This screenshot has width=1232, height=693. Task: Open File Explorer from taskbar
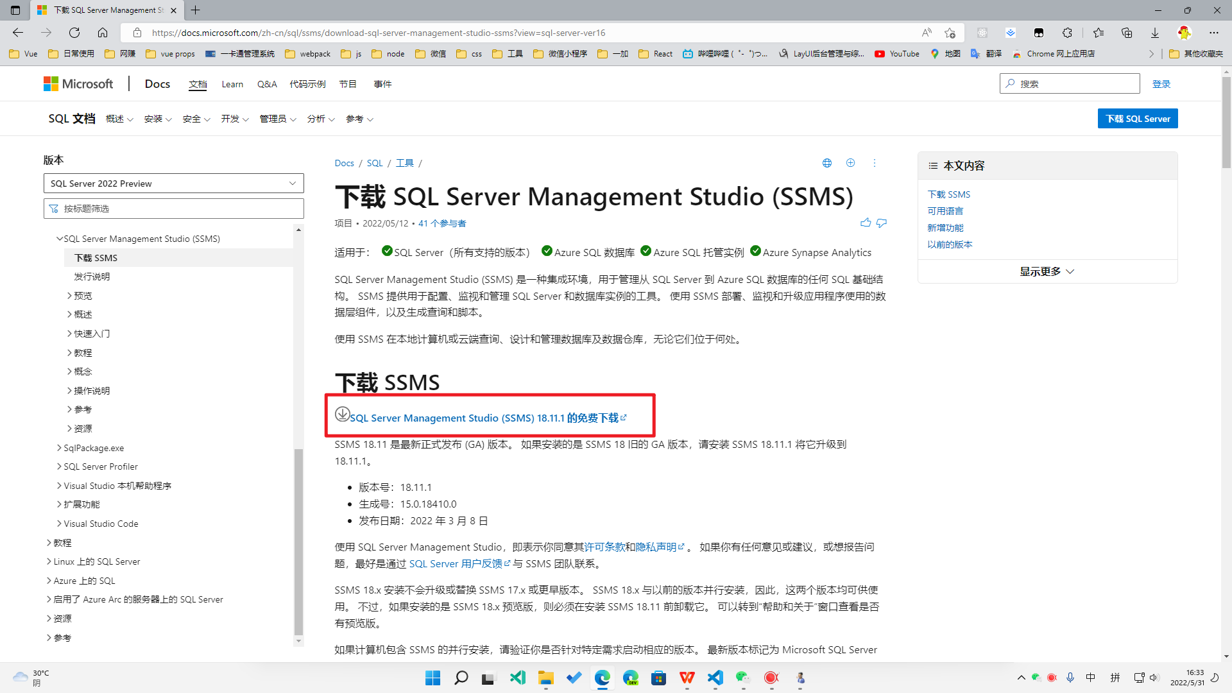point(546,678)
